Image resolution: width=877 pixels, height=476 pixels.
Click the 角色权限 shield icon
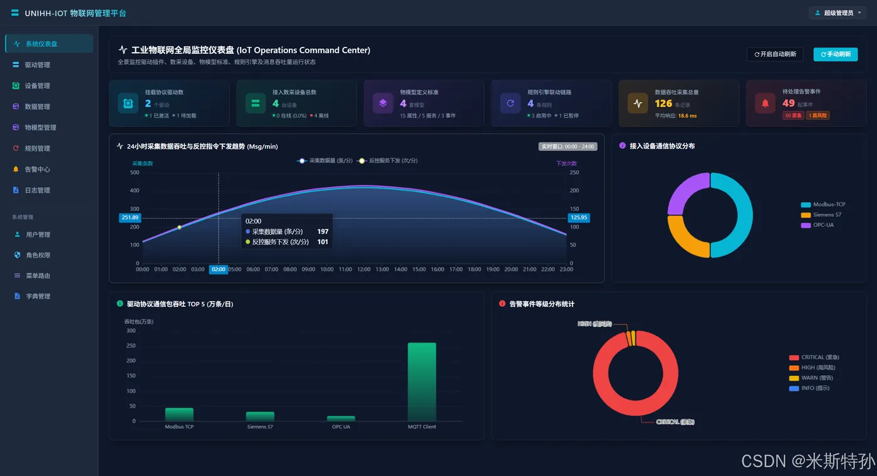(x=17, y=255)
